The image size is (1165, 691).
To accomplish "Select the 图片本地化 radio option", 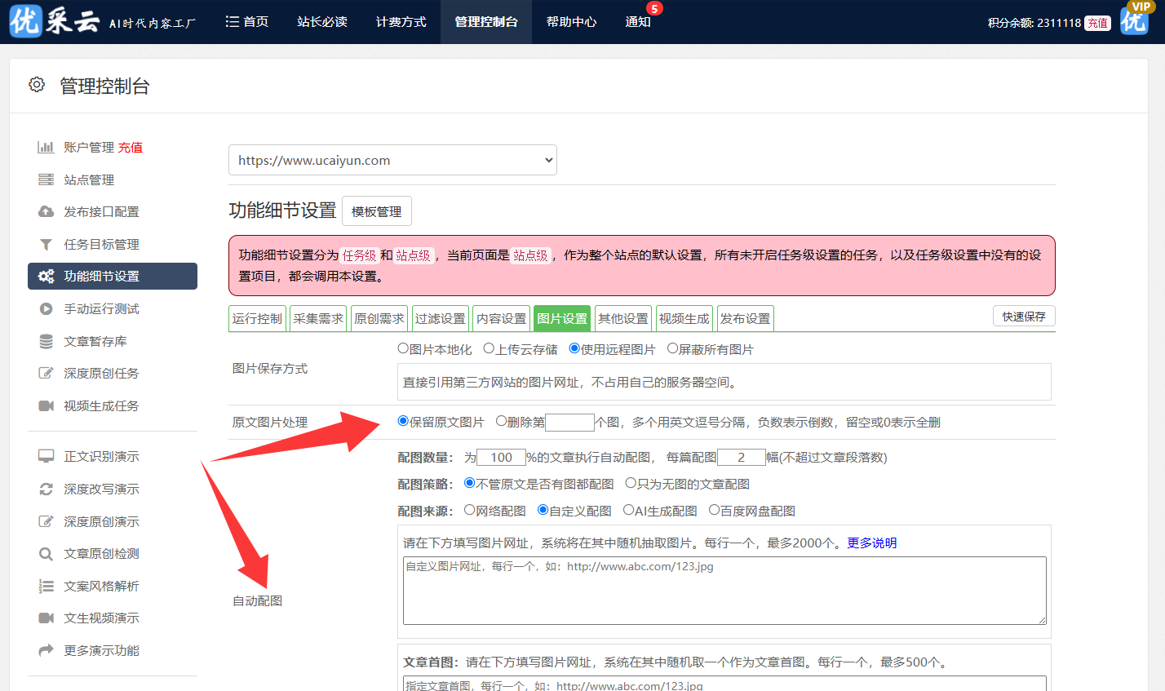I will tap(403, 348).
